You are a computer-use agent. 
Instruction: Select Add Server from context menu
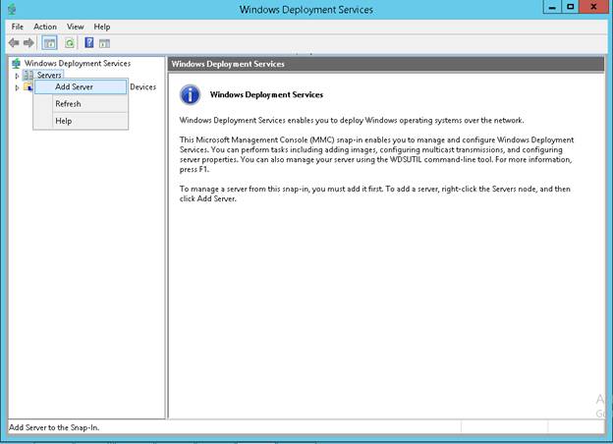point(74,87)
